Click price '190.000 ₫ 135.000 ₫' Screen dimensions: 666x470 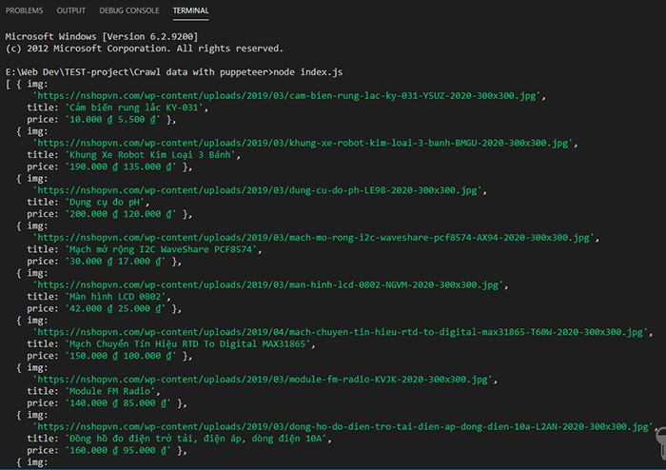[x=121, y=166]
